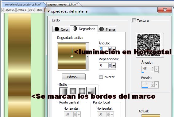The width and height of the screenshot is (174, 117).
Task: Switch to the Color tab
Action: point(61,29)
